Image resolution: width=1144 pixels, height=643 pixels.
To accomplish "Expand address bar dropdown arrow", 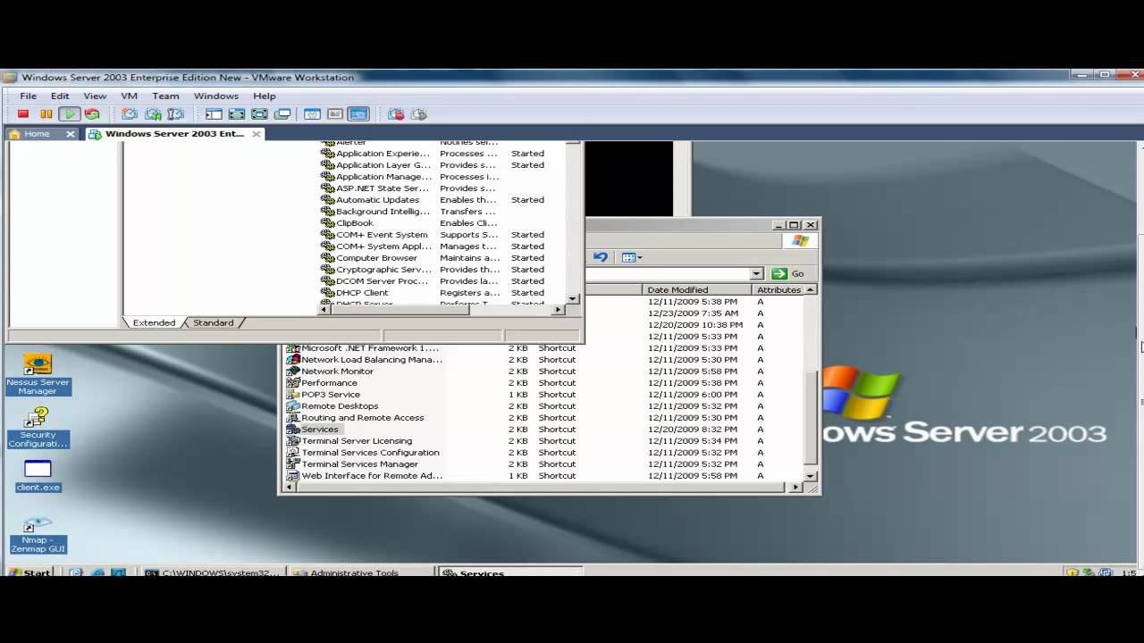I will tap(756, 273).
